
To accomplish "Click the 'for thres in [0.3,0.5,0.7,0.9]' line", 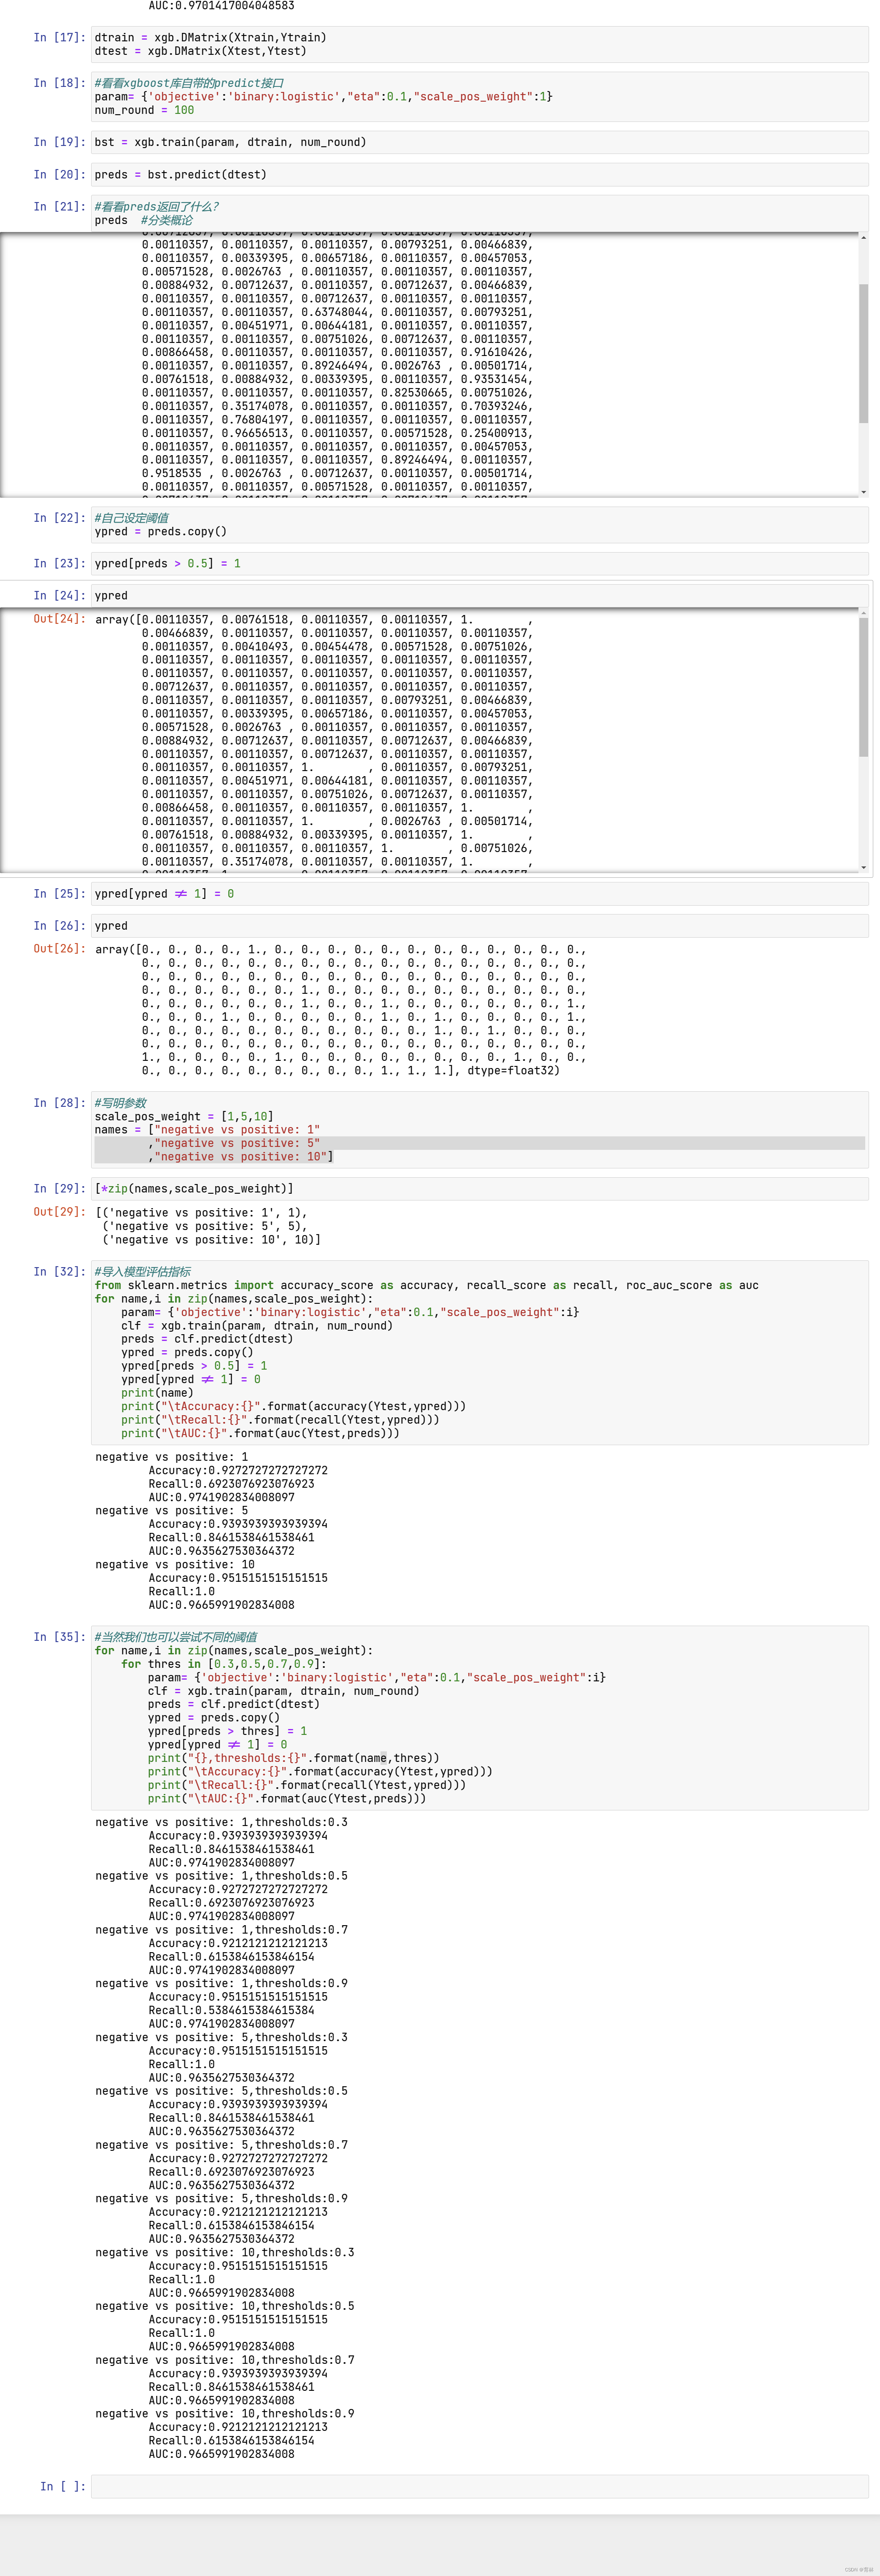I will pos(224,1664).
